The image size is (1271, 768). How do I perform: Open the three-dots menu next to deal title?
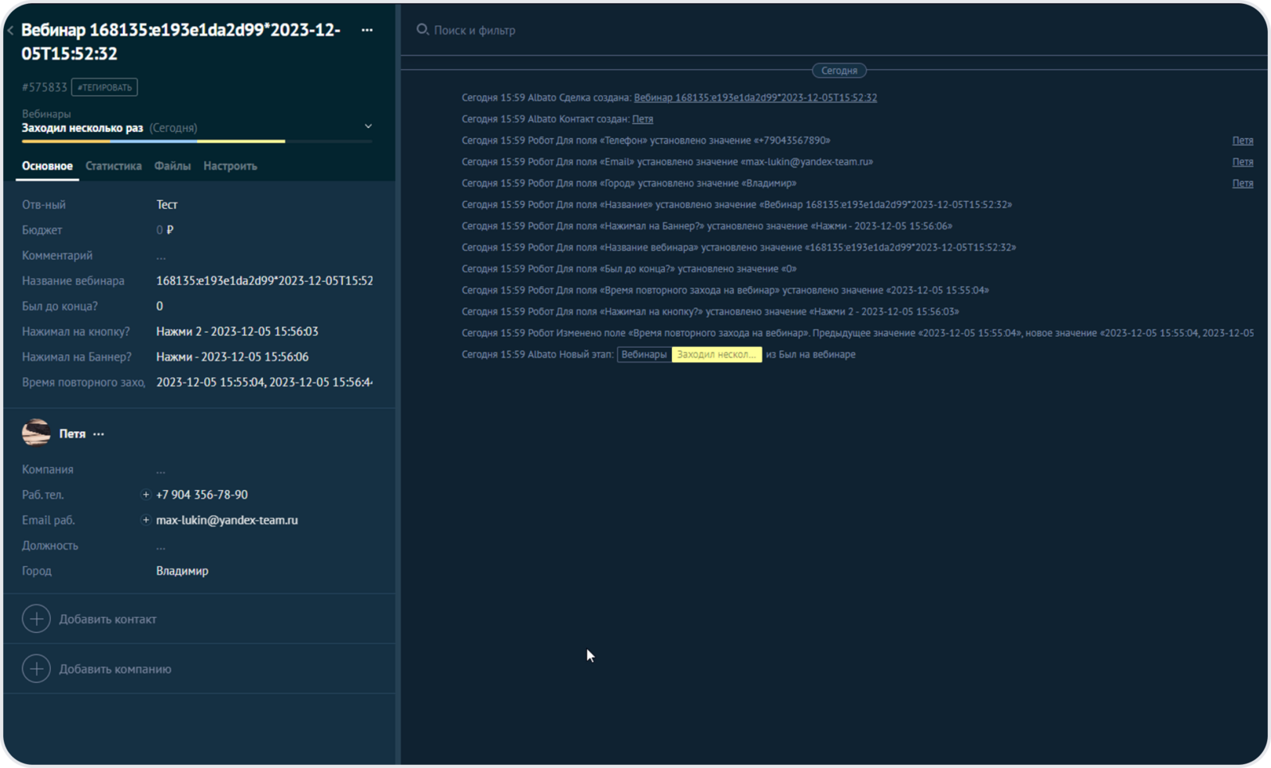click(367, 30)
